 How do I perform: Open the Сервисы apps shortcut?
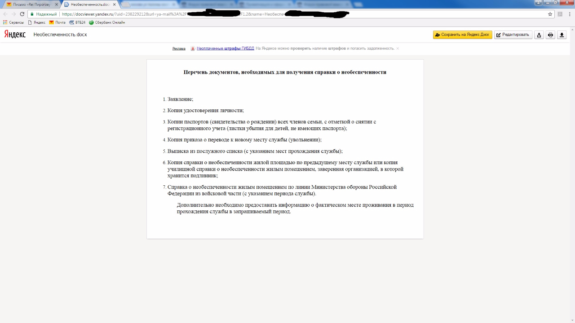point(13,22)
